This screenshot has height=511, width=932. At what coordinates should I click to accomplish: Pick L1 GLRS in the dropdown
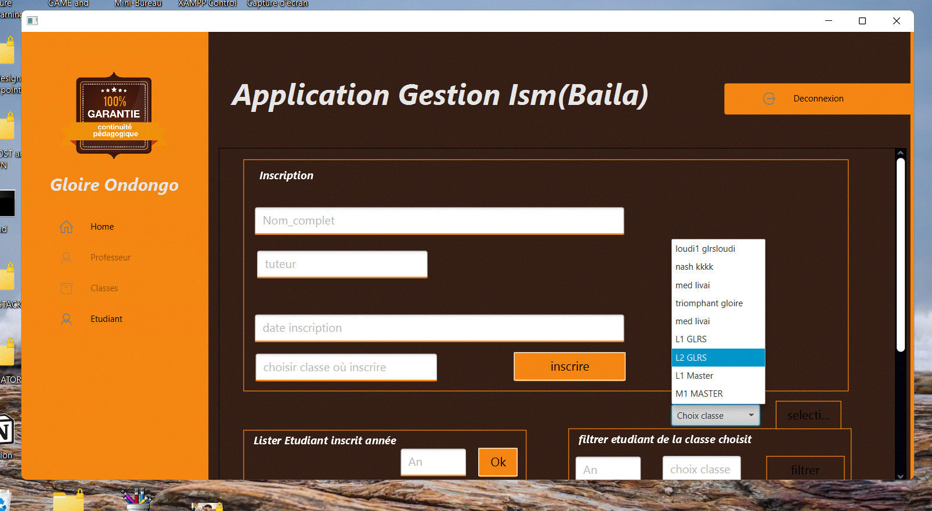tap(718, 339)
